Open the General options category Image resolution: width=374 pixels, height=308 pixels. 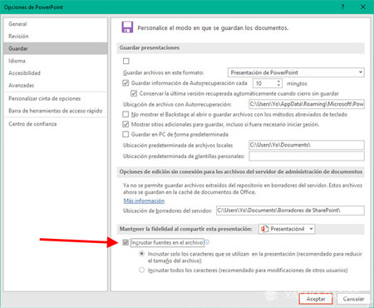(x=56, y=24)
